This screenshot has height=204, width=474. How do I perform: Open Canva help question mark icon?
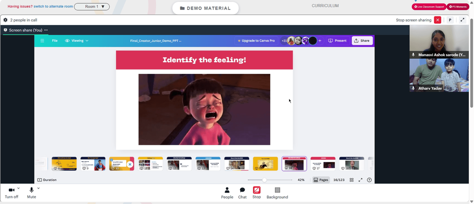369,180
